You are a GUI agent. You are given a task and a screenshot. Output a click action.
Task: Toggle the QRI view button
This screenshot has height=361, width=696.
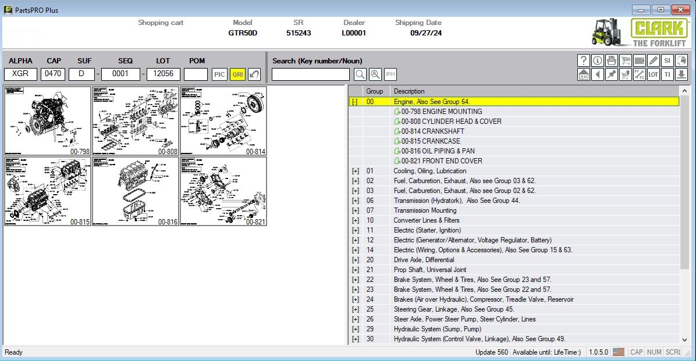[x=237, y=74]
